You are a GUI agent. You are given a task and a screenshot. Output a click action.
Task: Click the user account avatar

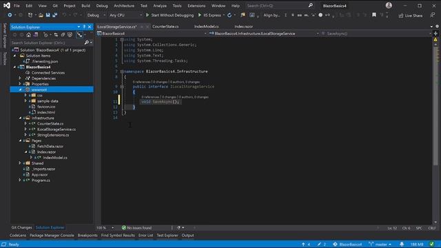389,6
